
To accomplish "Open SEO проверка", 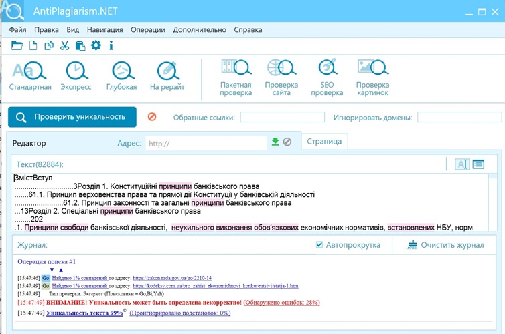I will click(327, 77).
